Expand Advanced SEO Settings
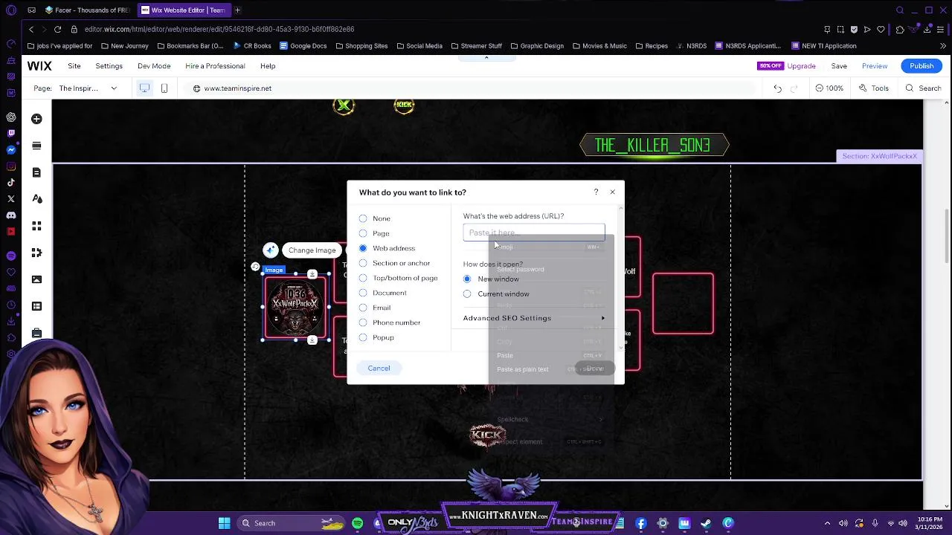Image resolution: width=952 pixels, height=535 pixels. click(x=535, y=318)
